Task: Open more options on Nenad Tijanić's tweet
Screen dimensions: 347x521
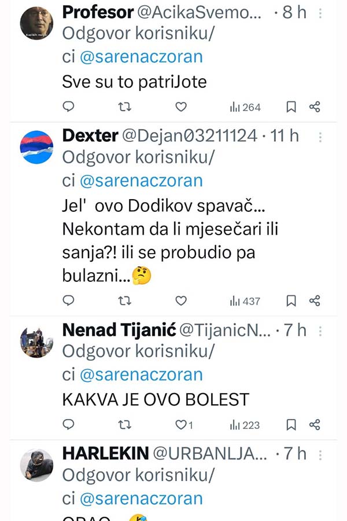Action: [320, 331]
